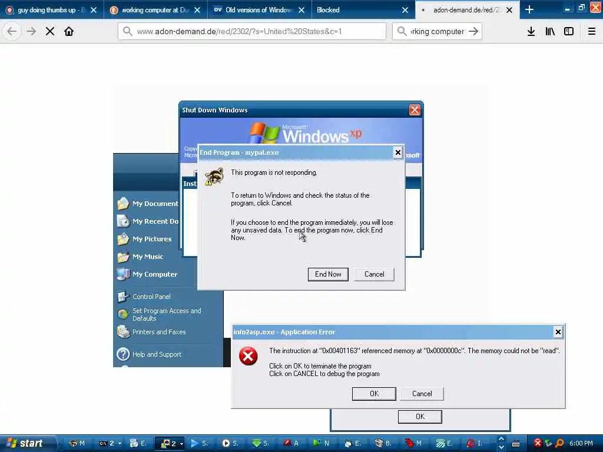The width and height of the screenshot is (603, 452).
Task: Click Cancel in the End Program dialog
Action: (x=374, y=274)
